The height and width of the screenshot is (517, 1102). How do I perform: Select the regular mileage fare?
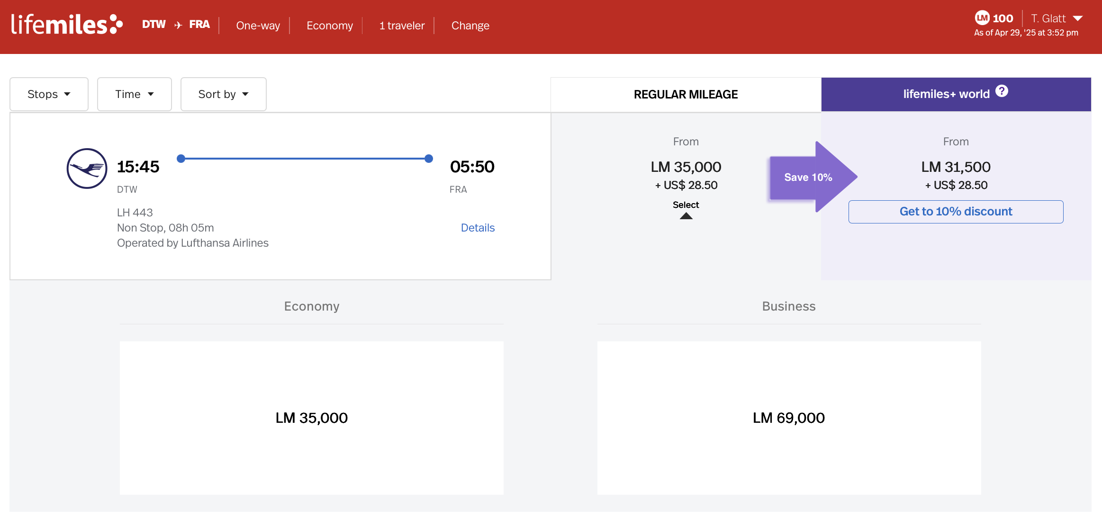[686, 205]
